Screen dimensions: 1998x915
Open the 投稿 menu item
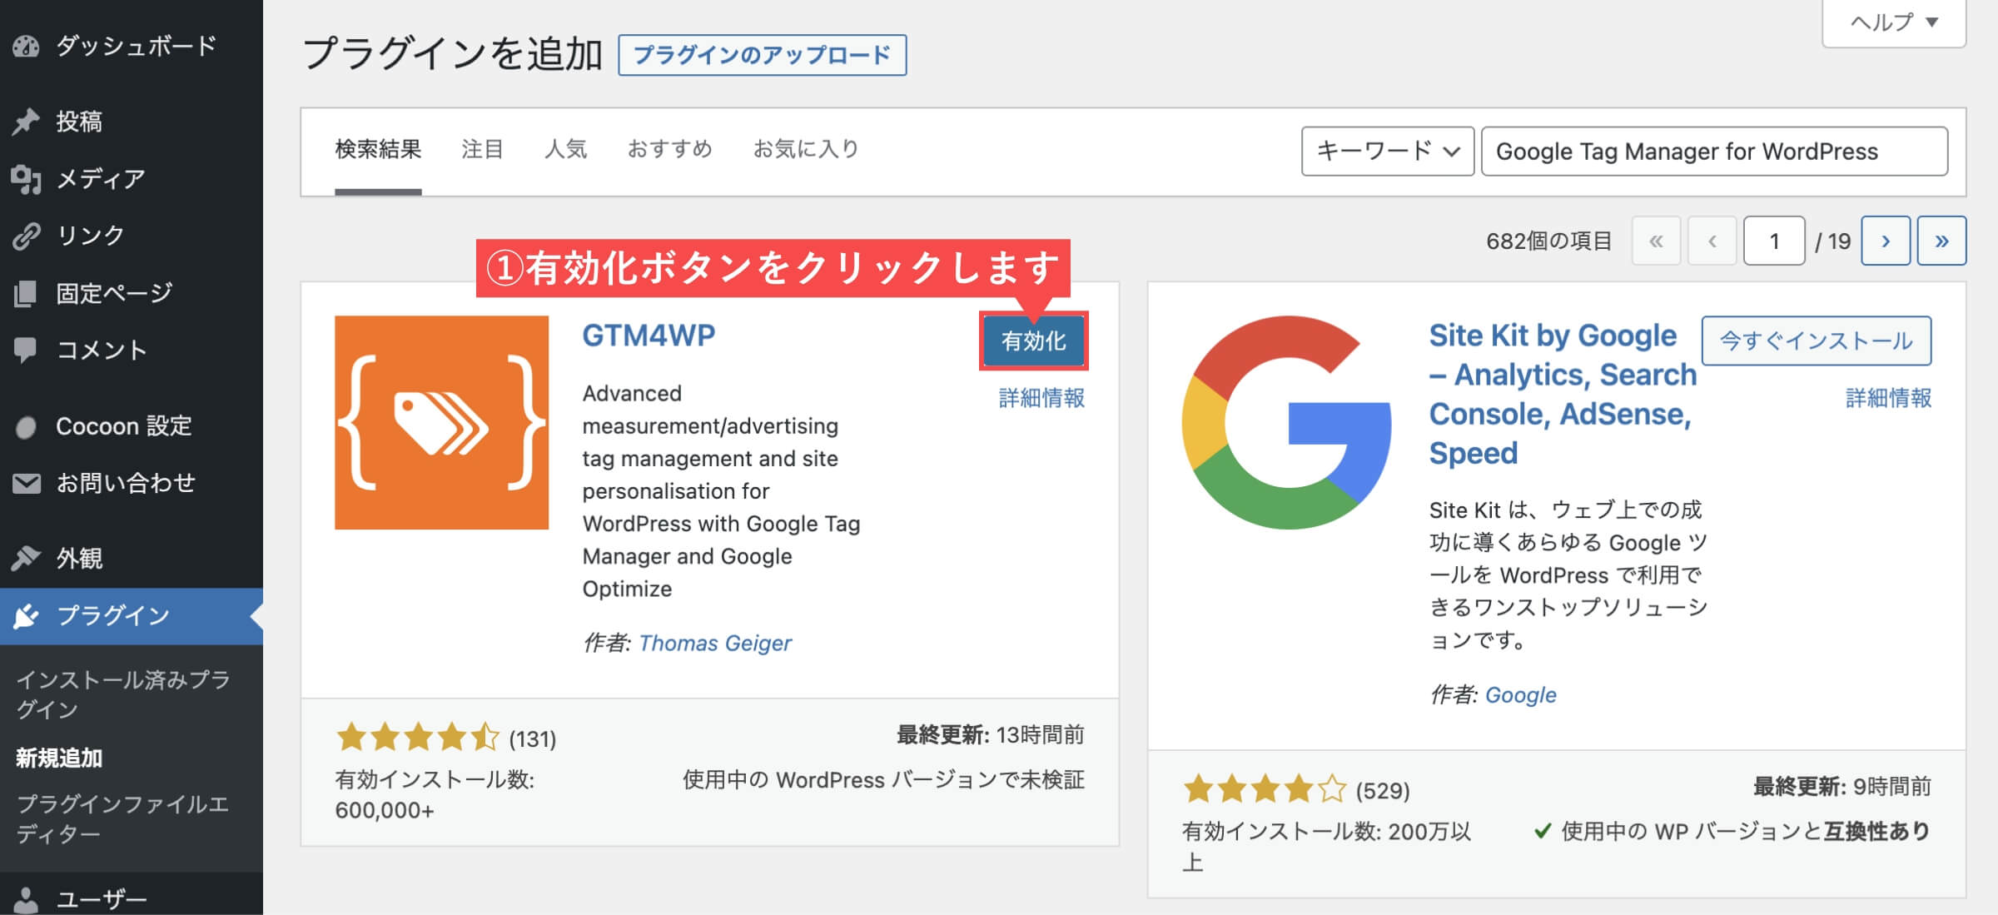pyautogui.click(x=132, y=122)
